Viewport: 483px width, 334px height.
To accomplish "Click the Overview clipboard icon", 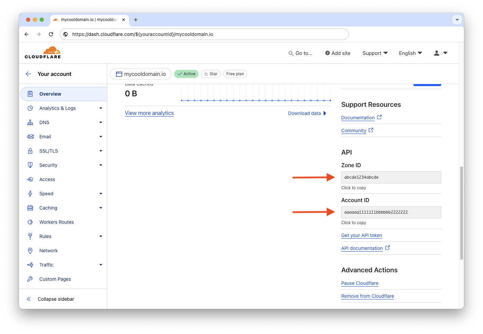I will pos(30,94).
